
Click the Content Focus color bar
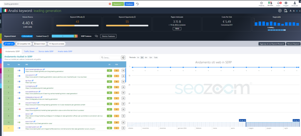(x=65, y=36)
